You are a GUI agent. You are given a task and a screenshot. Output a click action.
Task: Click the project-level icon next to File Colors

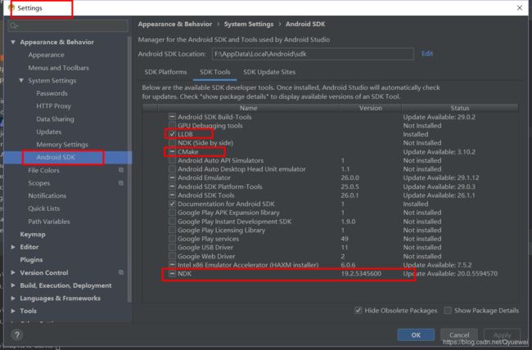tap(121, 170)
